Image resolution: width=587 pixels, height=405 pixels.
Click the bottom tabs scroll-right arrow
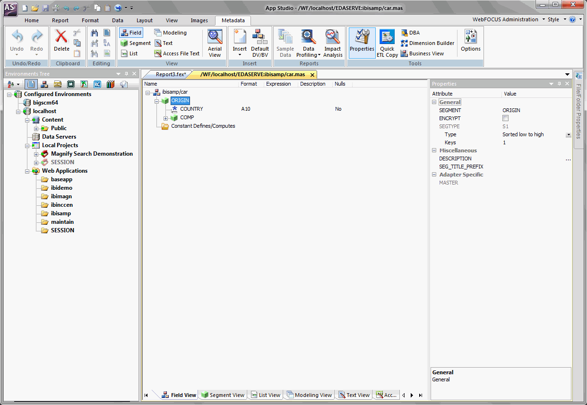[412, 395]
